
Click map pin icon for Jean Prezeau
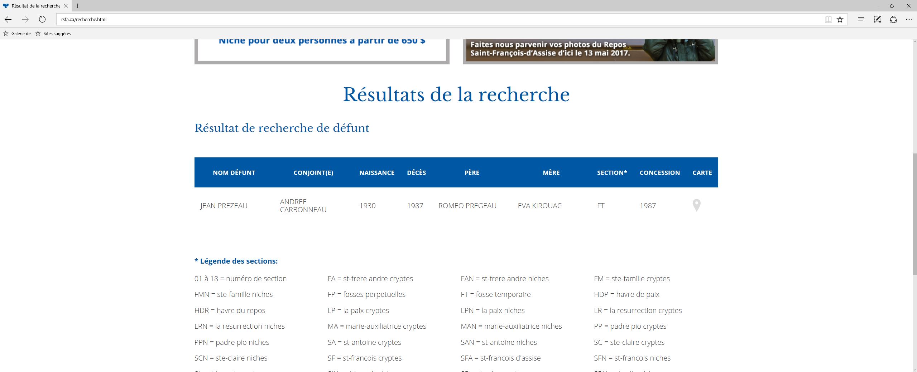click(x=696, y=205)
